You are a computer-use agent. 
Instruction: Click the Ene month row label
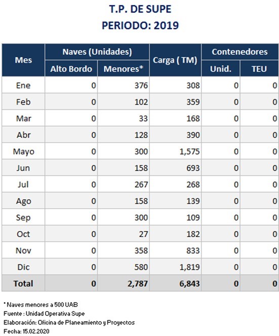(x=23, y=85)
